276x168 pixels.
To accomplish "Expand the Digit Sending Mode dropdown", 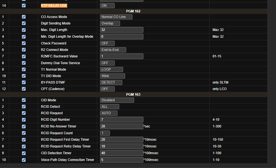I will pyautogui.click(x=110, y=23).
